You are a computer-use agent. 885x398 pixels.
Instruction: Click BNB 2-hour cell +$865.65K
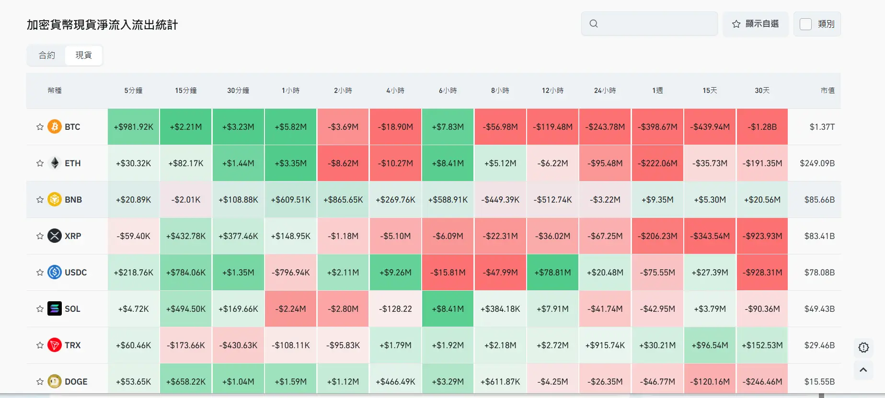(x=343, y=200)
